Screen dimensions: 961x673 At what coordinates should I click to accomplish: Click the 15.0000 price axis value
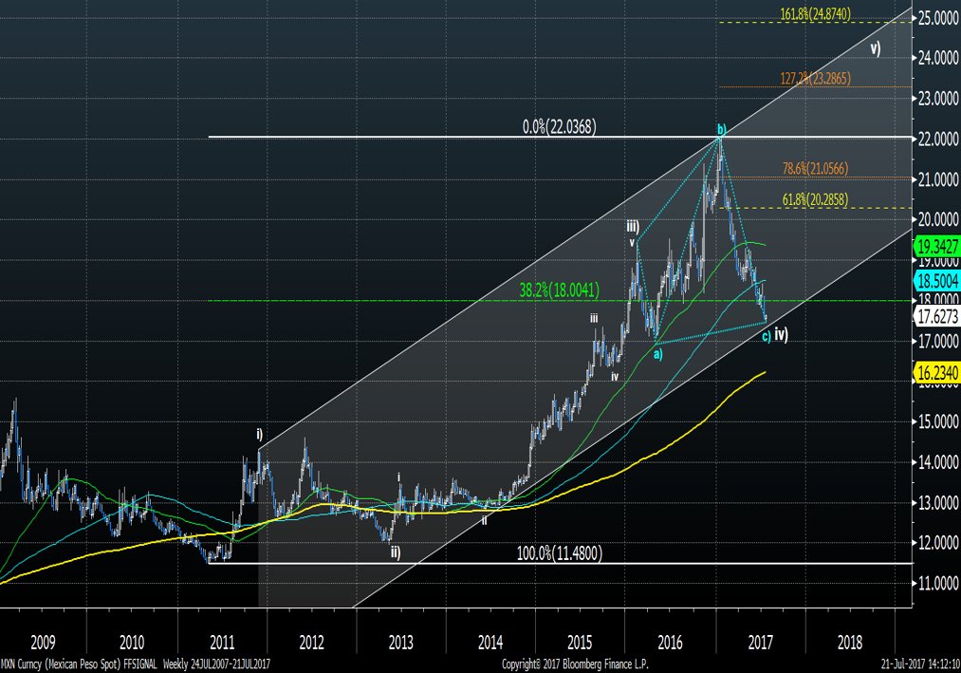click(938, 421)
